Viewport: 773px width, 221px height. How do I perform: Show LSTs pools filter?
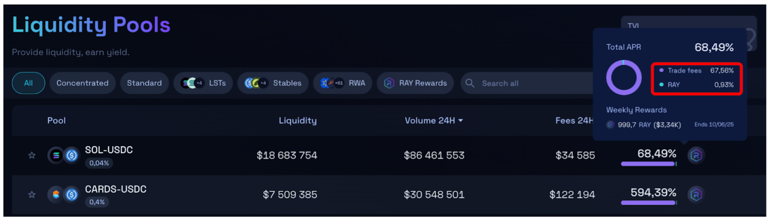(203, 83)
